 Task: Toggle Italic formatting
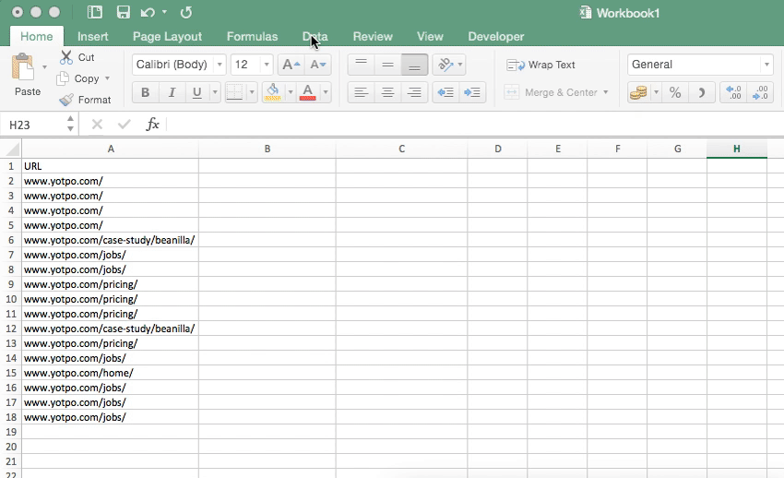(x=171, y=92)
